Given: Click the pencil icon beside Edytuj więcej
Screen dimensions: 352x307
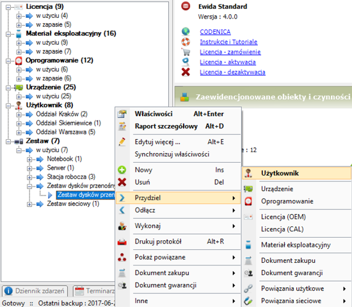Looking at the screenshot, I should click(122, 142).
